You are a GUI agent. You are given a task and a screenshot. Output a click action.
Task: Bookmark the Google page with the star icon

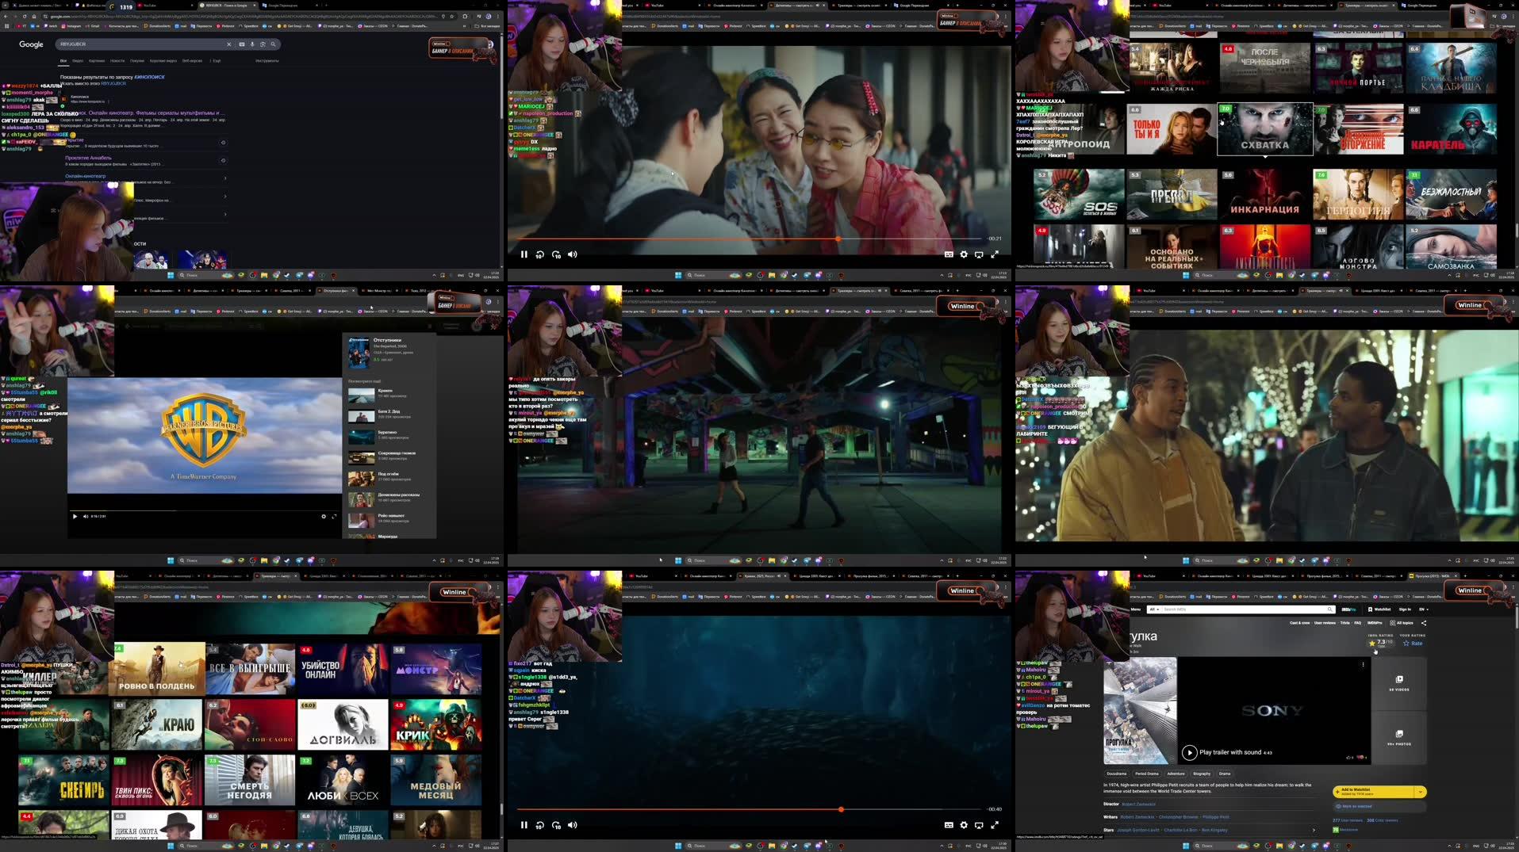pos(452,16)
